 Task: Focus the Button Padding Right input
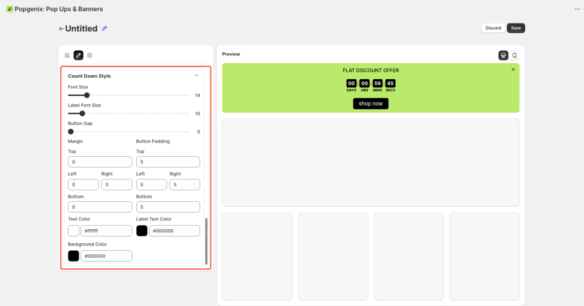pyautogui.click(x=185, y=185)
